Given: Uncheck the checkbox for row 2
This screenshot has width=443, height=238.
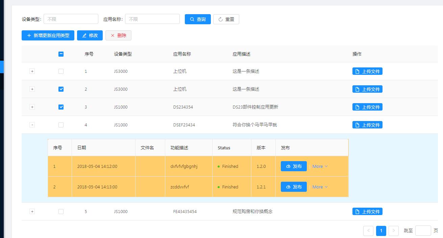Looking at the screenshot, I should (61, 89).
